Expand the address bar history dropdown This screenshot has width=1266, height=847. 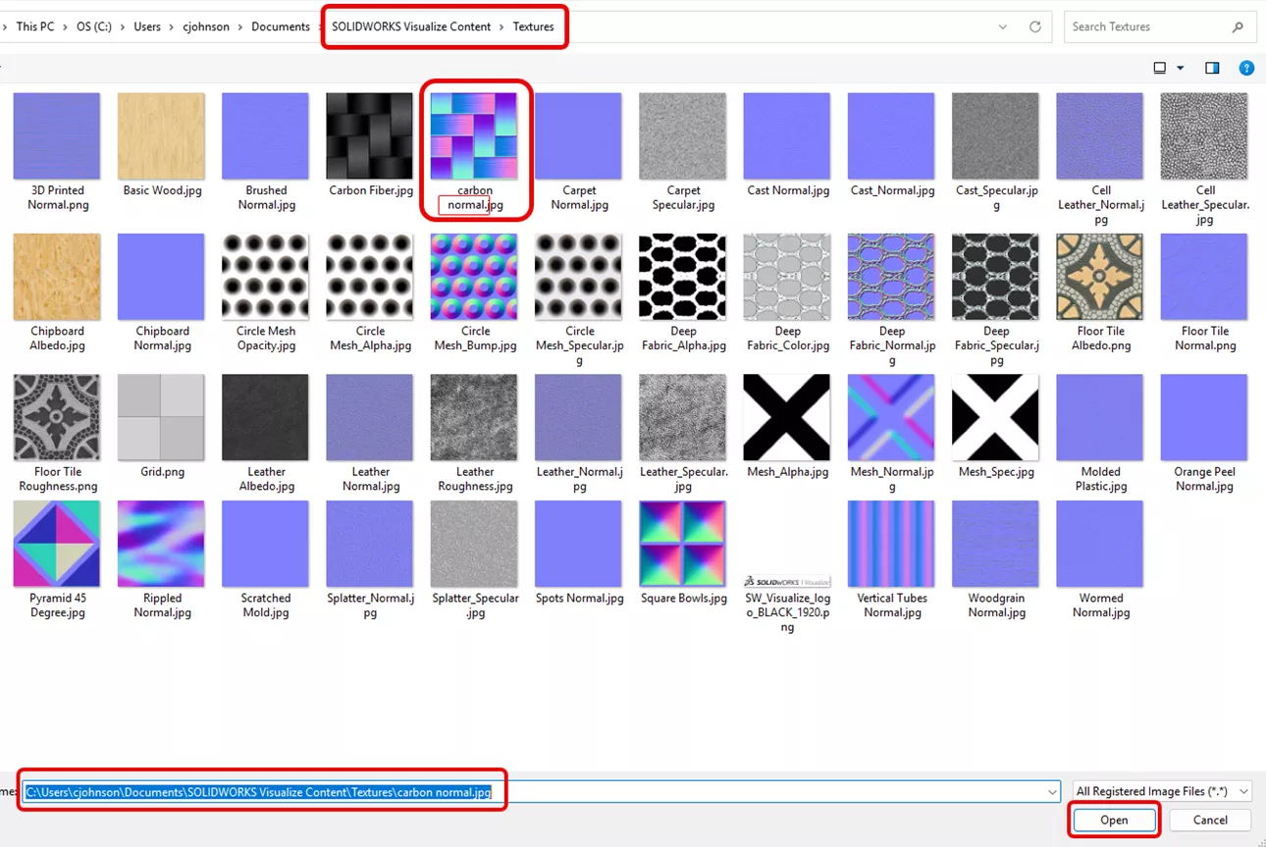[1002, 27]
